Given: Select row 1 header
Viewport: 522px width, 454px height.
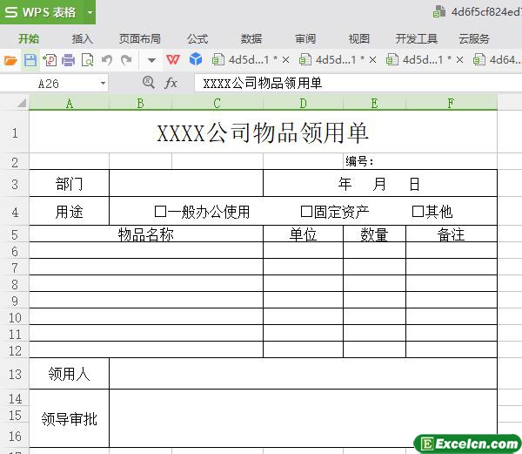Looking at the screenshot, I should tap(15, 133).
